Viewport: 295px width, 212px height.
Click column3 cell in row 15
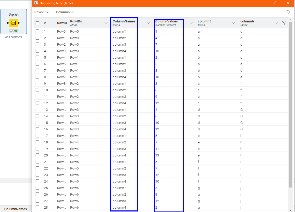(x=119, y=123)
